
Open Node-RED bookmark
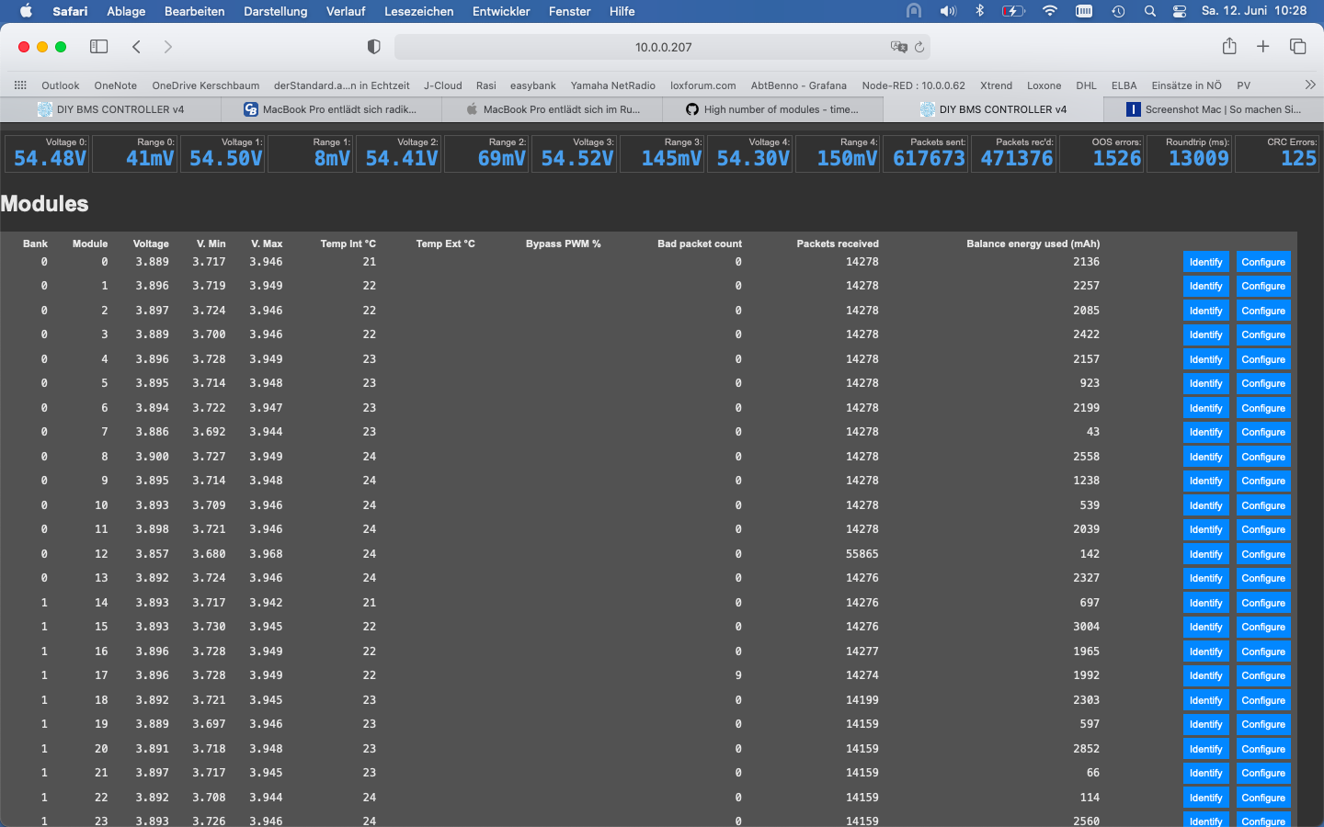pos(913,85)
